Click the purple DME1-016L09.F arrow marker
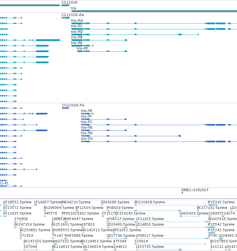237x251 pixels. pyautogui.click(x=182, y=193)
